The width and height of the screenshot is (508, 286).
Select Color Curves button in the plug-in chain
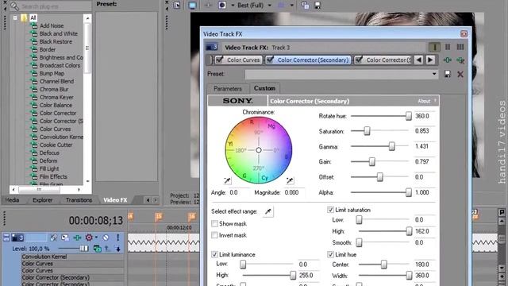[239, 60]
